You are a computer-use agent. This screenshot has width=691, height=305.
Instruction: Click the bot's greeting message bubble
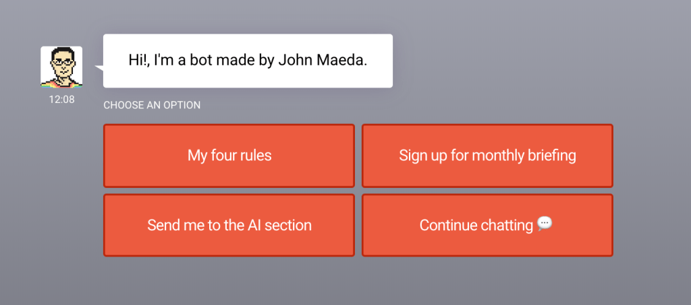click(248, 61)
